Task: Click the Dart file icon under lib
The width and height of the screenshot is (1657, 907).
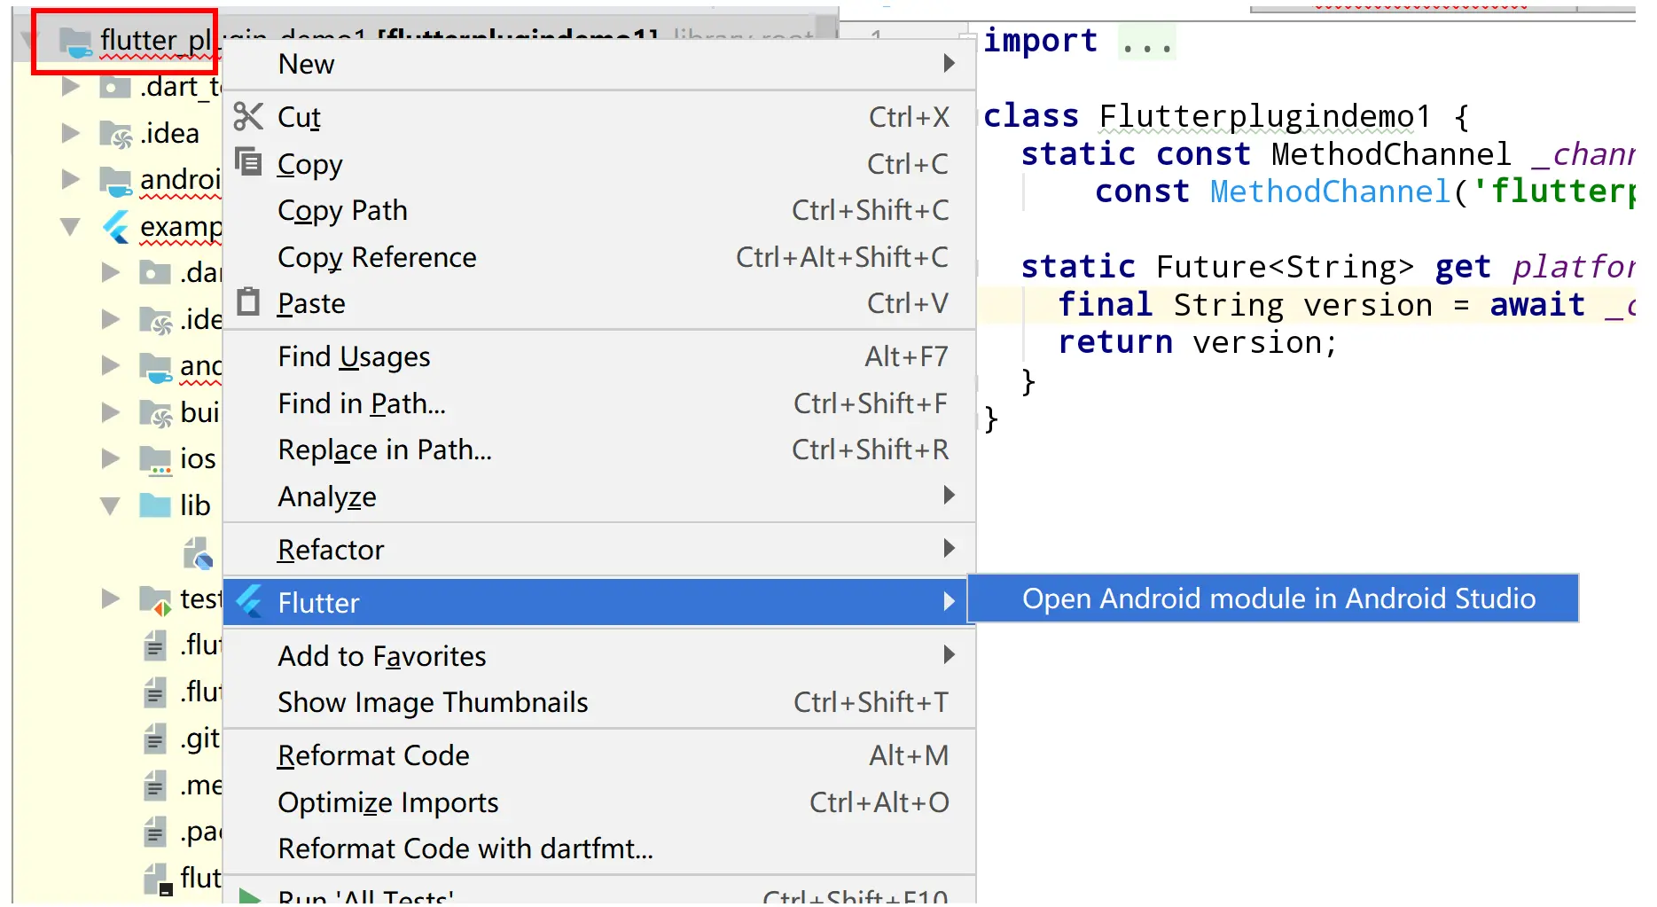Action: (198, 552)
